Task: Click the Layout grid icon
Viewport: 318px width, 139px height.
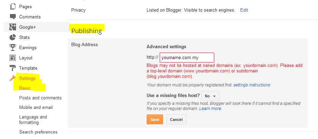Action: pyautogui.click(x=13, y=58)
